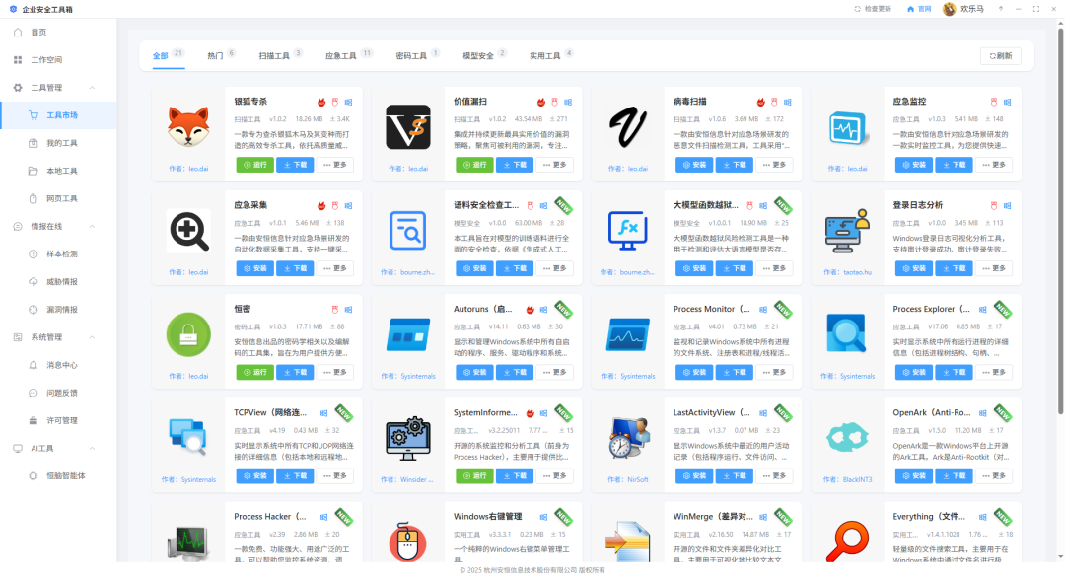Click the 应急采集 magnifier icon
This screenshot has height=577, width=1065.
point(188,231)
